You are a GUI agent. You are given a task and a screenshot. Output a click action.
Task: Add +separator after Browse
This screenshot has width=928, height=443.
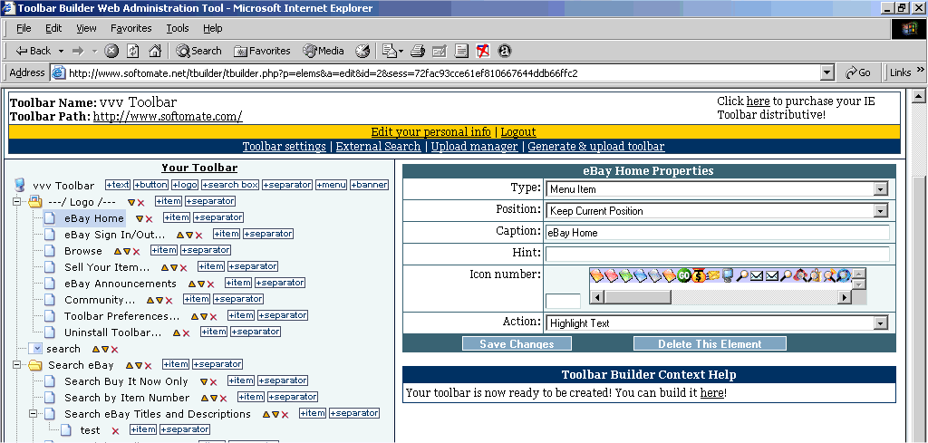206,250
